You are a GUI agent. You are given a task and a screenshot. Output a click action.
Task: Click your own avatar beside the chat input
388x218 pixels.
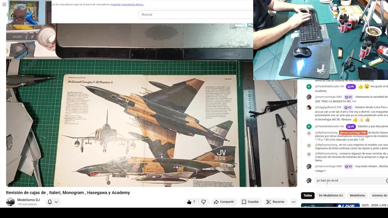[x=309, y=181]
